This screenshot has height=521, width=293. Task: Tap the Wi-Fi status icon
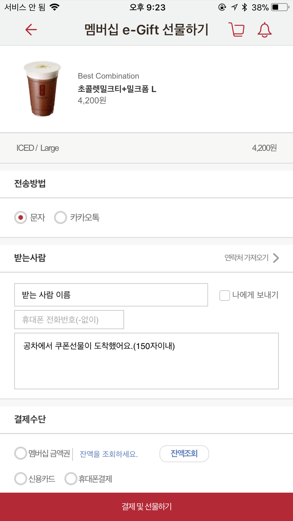(54, 7)
